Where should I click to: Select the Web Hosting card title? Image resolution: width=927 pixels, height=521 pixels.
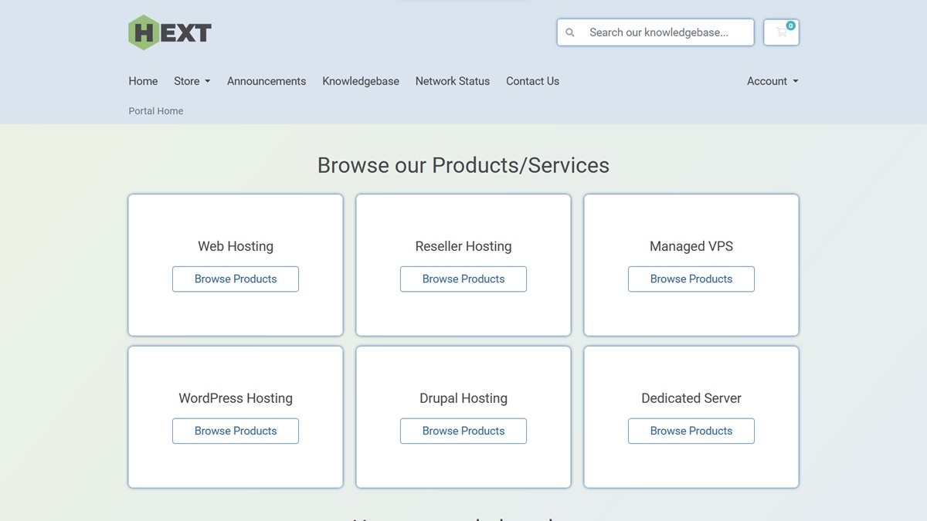tap(236, 246)
